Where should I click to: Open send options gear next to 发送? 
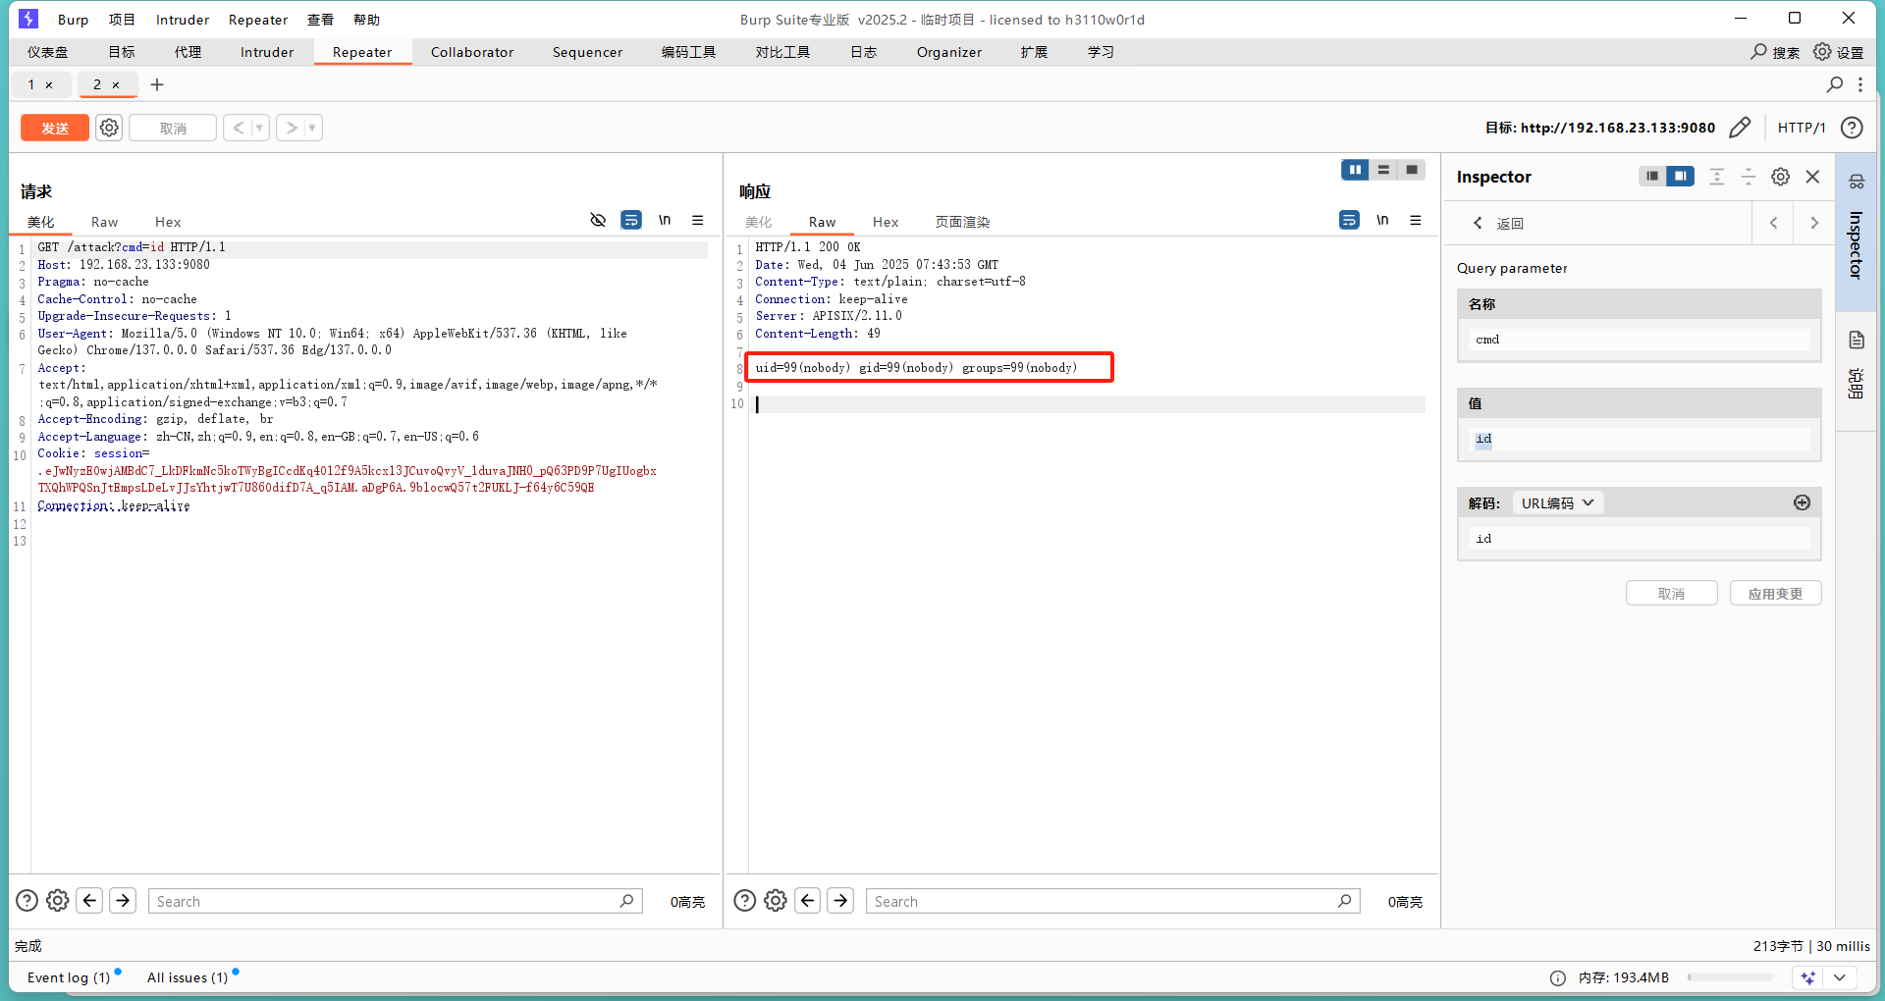109,128
